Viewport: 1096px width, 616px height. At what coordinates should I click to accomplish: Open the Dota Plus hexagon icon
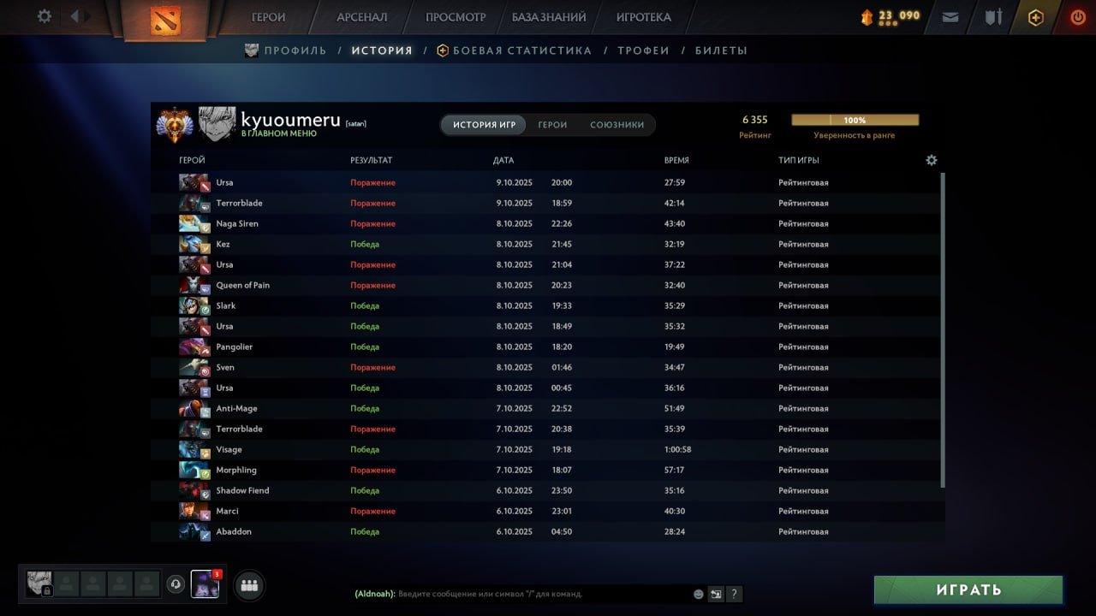pyautogui.click(x=1035, y=18)
